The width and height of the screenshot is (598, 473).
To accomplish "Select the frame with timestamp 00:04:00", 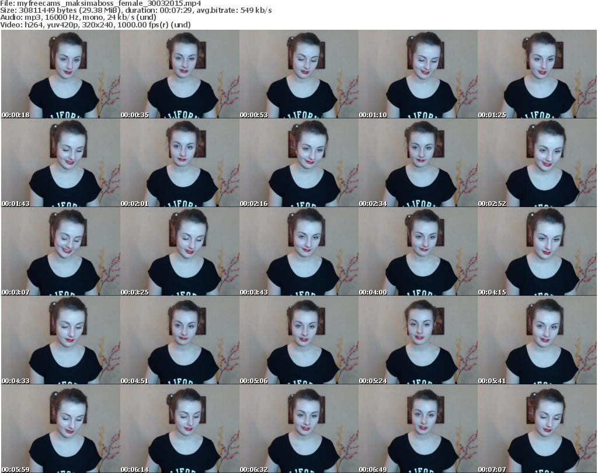I will (x=418, y=251).
